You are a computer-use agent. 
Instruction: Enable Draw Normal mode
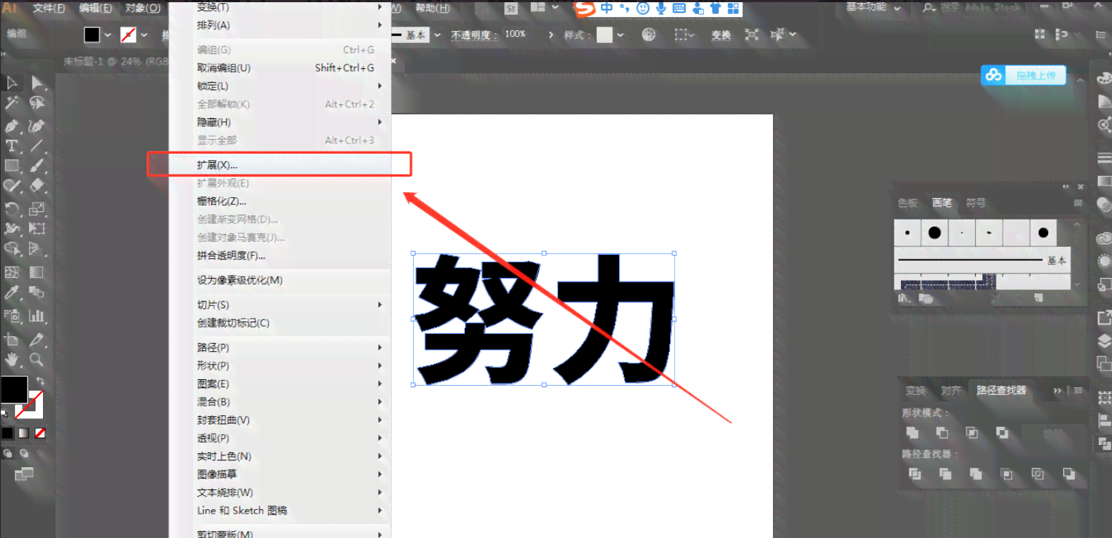pyautogui.click(x=8, y=453)
